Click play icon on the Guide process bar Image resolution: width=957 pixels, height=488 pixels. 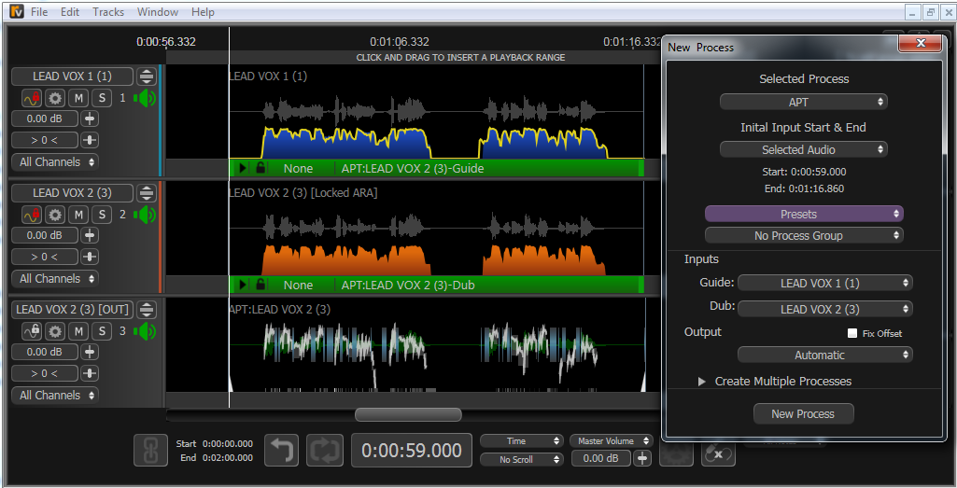[244, 169]
